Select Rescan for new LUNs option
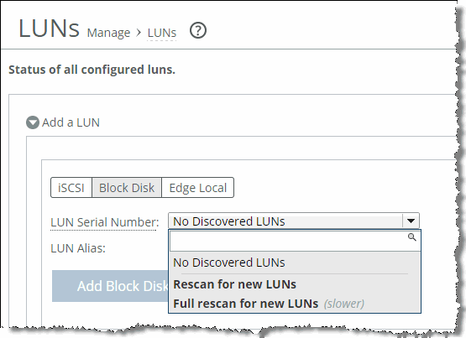 (x=234, y=284)
